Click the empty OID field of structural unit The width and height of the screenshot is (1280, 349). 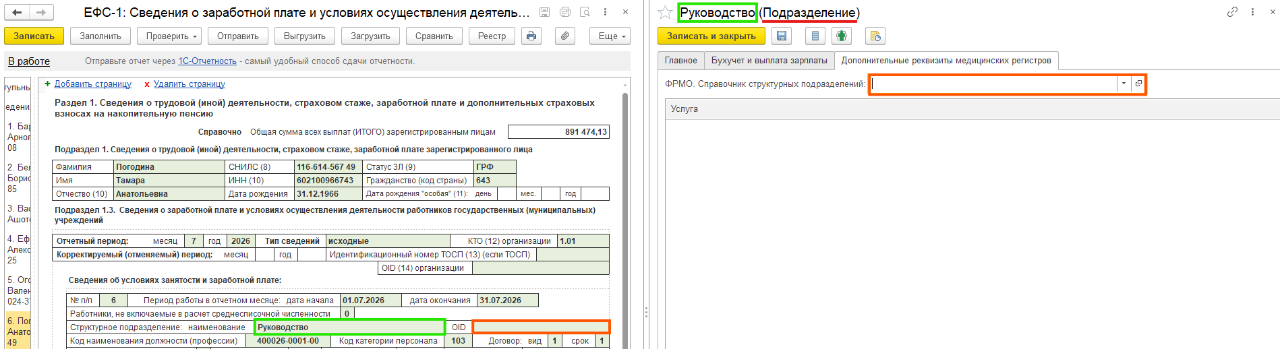click(x=541, y=327)
